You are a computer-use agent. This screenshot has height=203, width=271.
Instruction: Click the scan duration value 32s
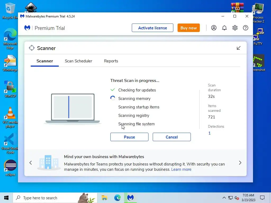[x=211, y=96]
